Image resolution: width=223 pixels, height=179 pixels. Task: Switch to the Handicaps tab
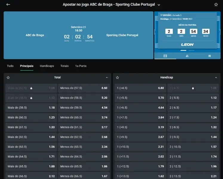47,66
